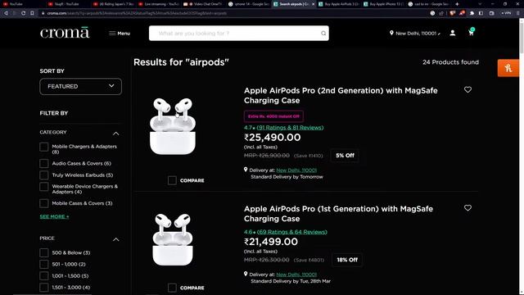
Task: Reload the page with browser refresh icon
Action: click(x=23, y=13)
